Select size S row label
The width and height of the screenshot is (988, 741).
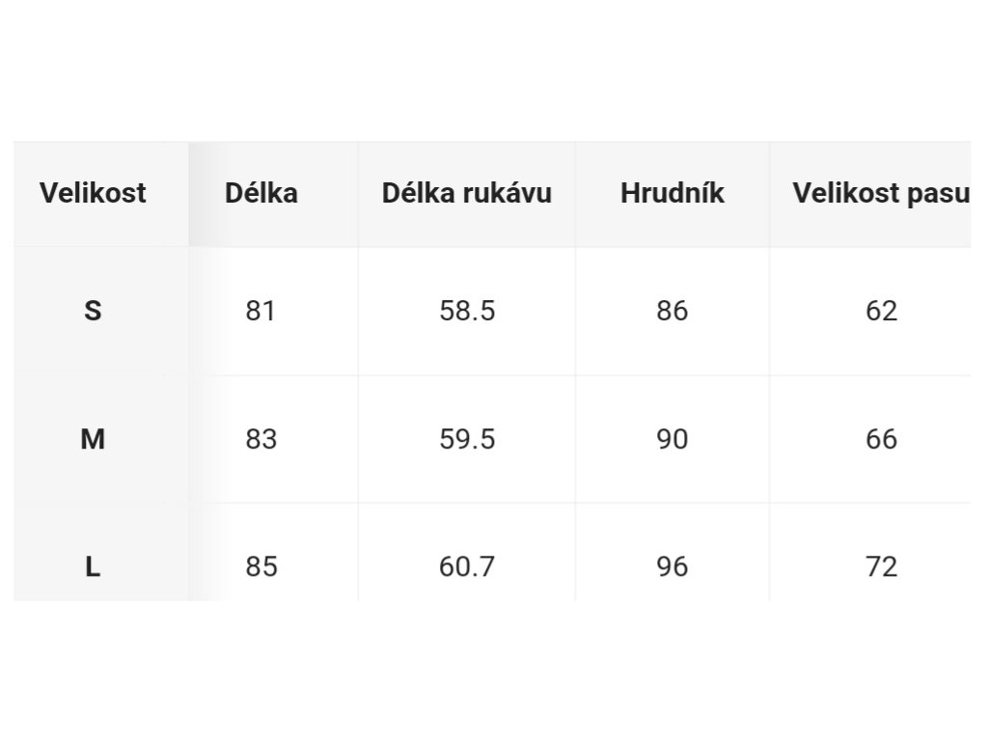pos(93,311)
